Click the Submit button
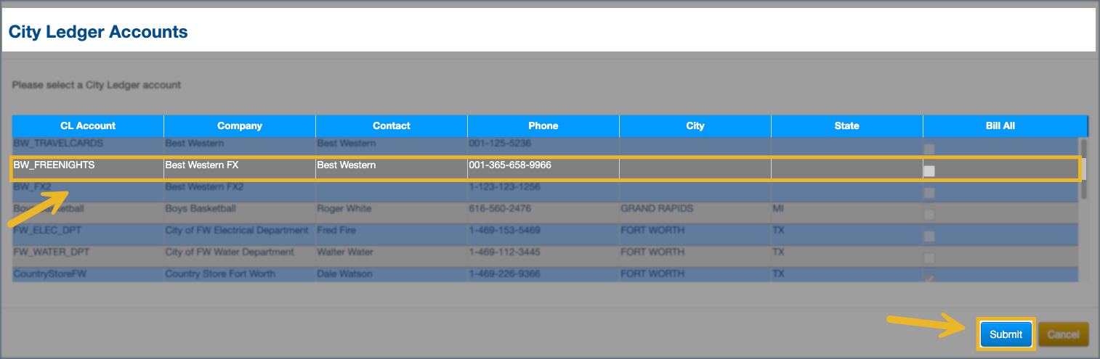This screenshot has width=1100, height=359. tap(1006, 334)
